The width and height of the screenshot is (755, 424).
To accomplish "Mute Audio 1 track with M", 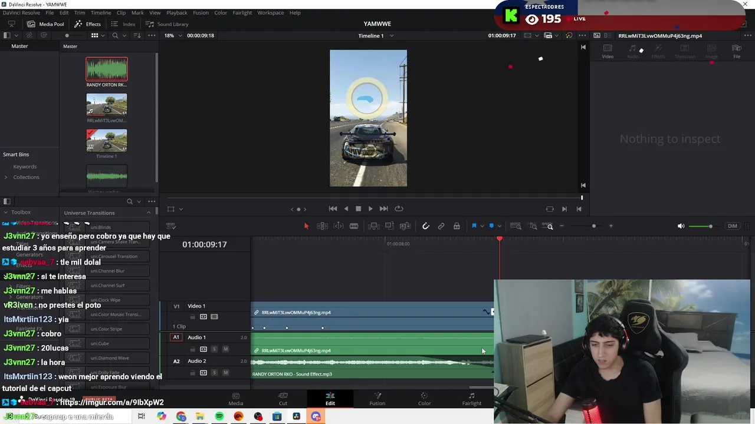I will click(225, 349).
